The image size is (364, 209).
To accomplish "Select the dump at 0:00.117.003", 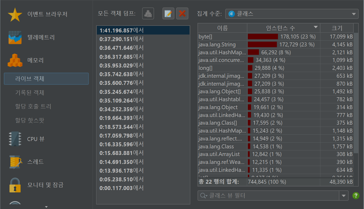I will (143, 188).
